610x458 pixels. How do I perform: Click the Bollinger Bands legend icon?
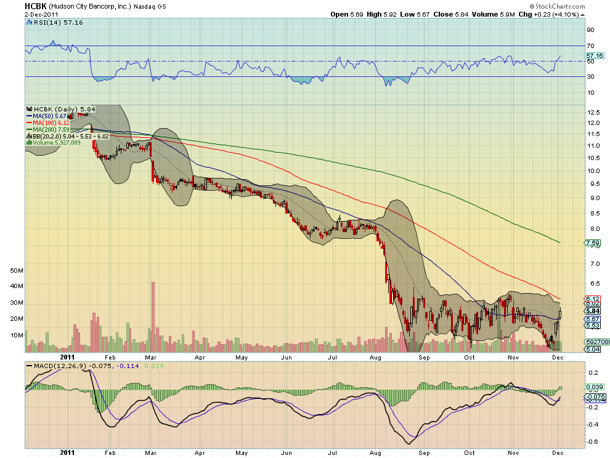click(29, 136)
